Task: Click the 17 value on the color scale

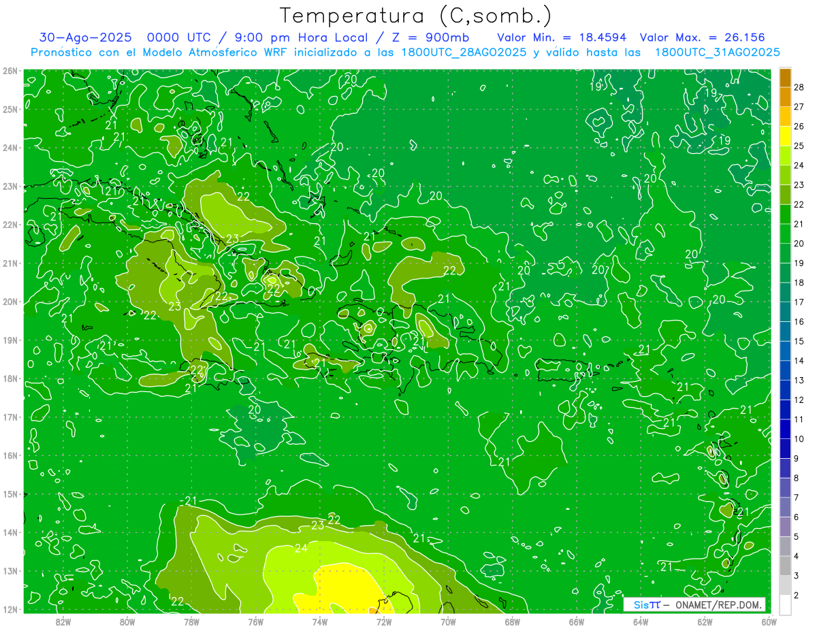Action: coord(799,302)
